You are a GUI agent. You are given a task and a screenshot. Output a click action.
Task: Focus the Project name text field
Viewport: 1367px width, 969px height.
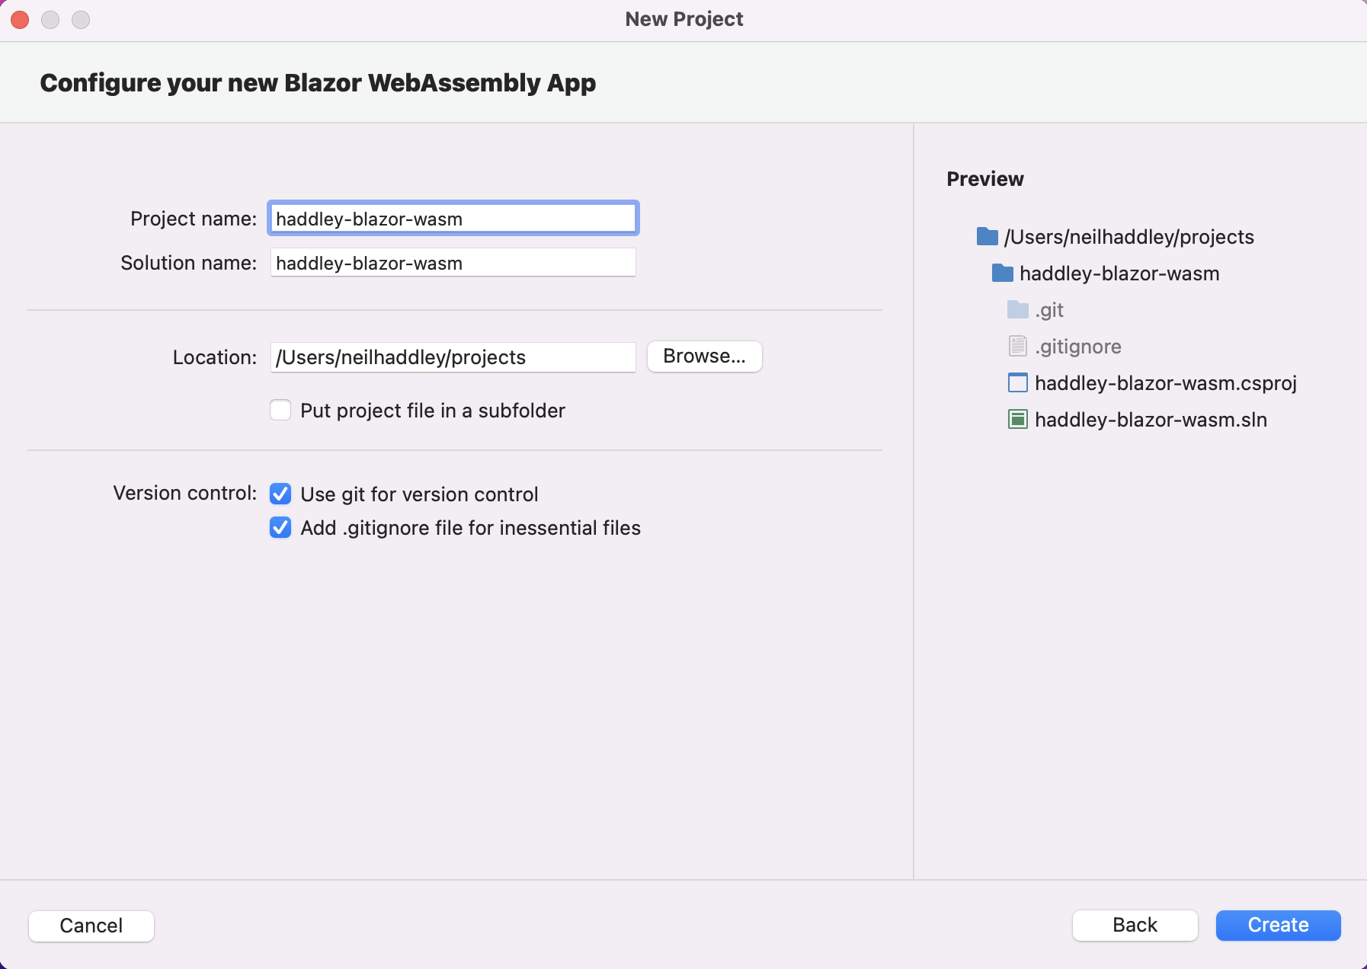(453, 219)
